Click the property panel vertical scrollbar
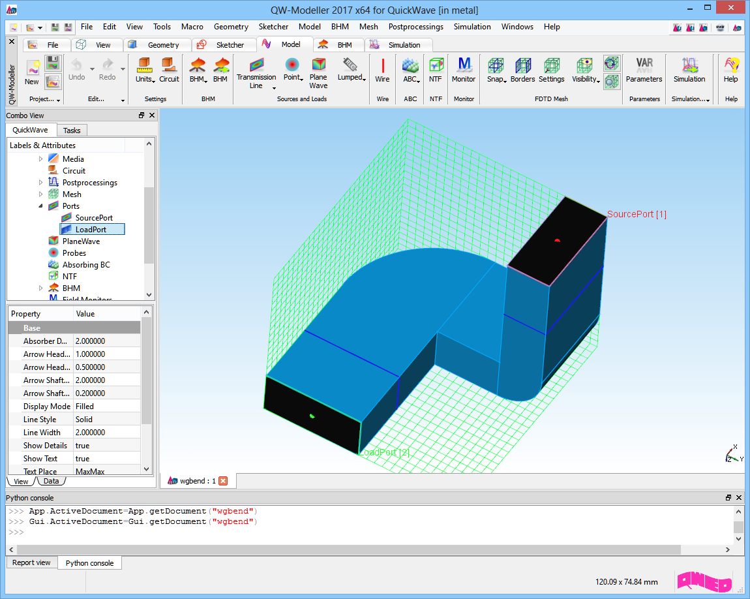Image resolution: width=750 pixels, height=599 pixels. (146, 372)
